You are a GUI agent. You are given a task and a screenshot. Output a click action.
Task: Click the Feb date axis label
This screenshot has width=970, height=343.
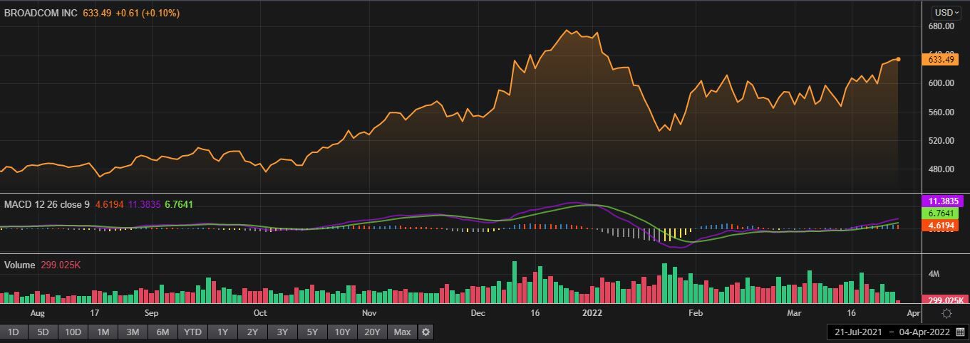(x=695, y=313)
